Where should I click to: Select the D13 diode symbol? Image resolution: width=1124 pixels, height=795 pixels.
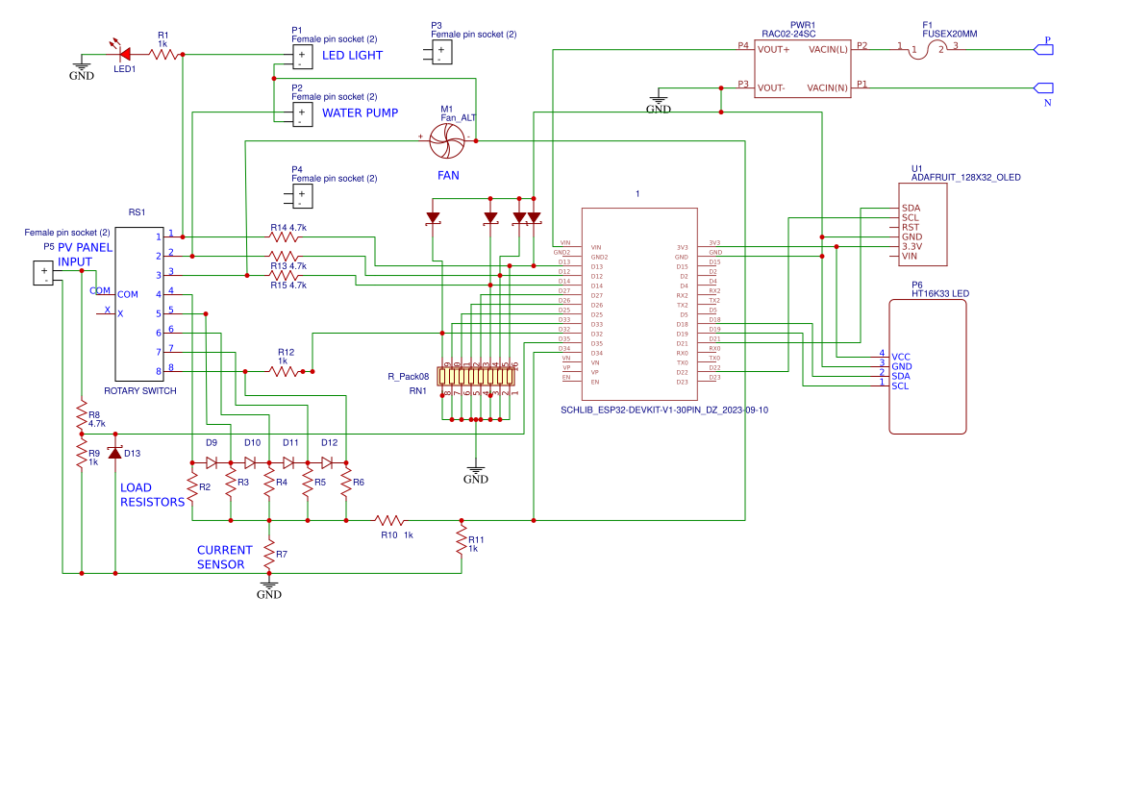point(115,453)
